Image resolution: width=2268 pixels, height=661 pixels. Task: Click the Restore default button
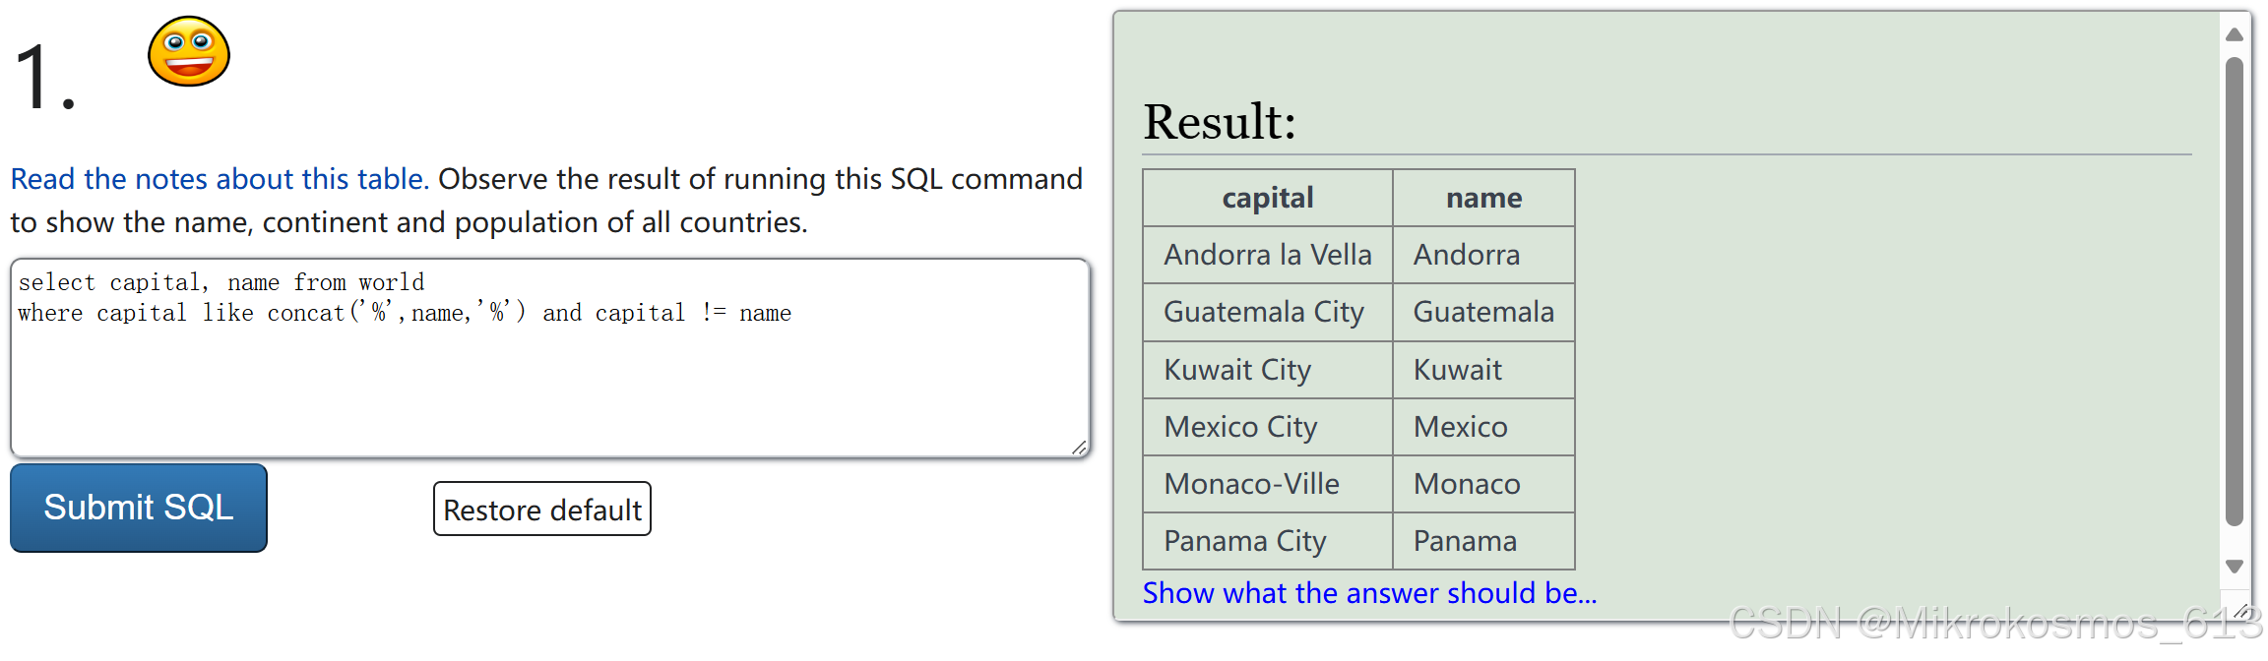[540, 509]
